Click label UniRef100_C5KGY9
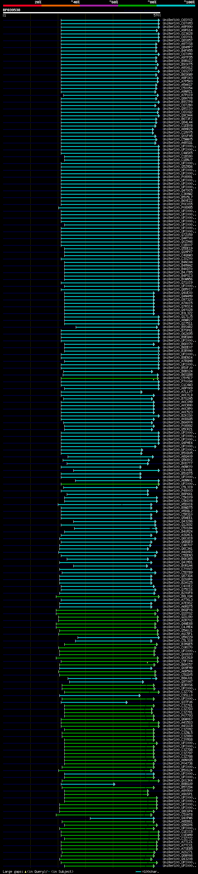 click(x=178, y=498)
